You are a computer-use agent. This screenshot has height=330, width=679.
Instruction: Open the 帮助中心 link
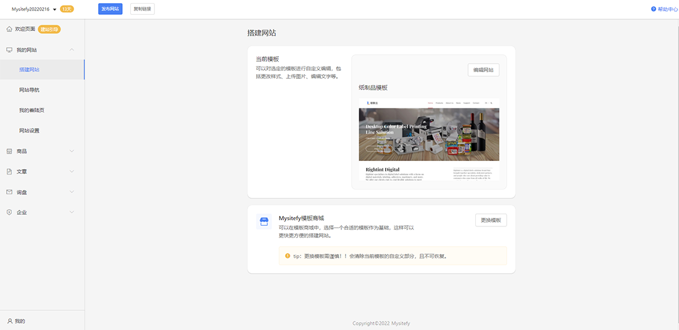667,9
